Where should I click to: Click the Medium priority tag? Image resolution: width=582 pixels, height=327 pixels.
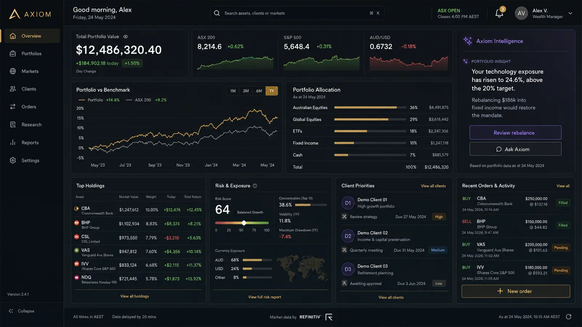click(x=438, y=250)
